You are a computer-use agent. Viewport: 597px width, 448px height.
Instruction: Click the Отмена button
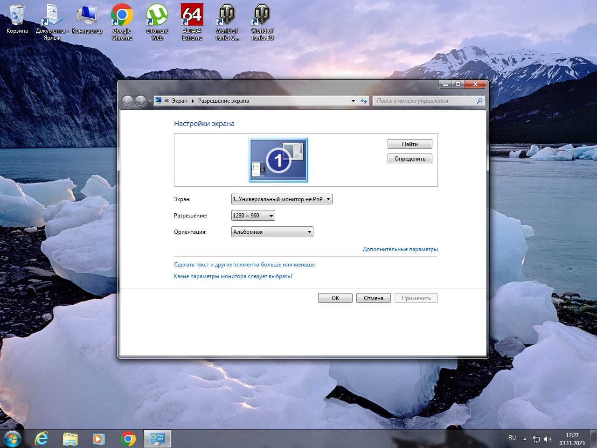tap(374, 298)
